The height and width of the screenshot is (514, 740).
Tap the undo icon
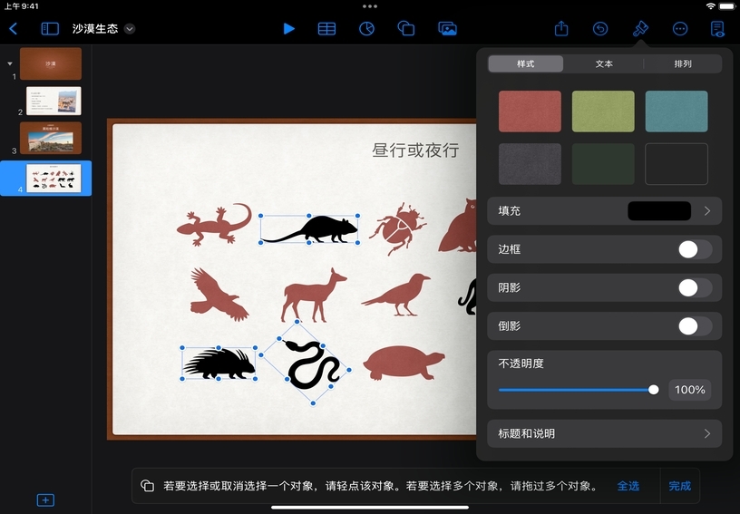[x=600, y=29]
